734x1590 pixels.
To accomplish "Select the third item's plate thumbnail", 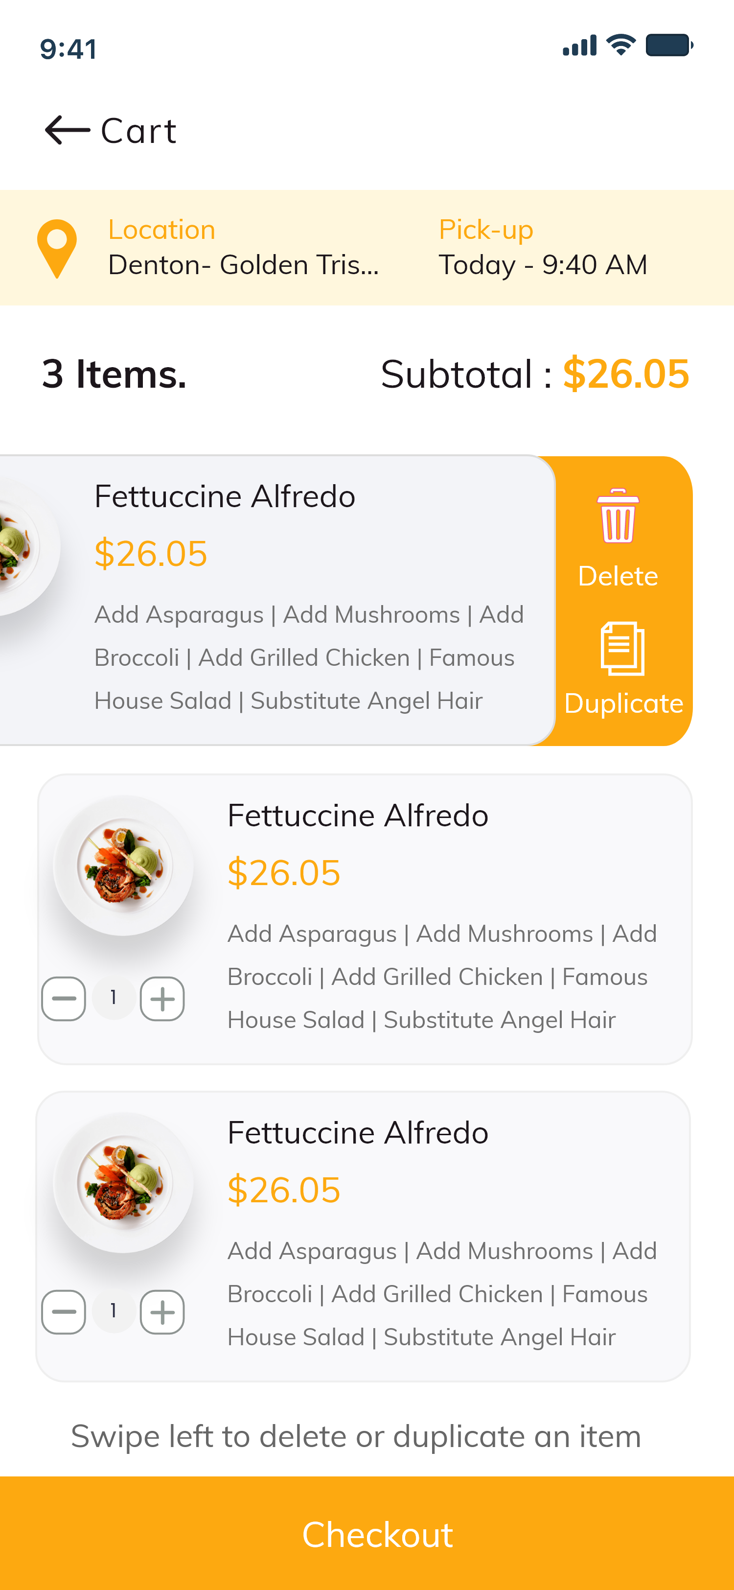I will tap(123, 1183).
